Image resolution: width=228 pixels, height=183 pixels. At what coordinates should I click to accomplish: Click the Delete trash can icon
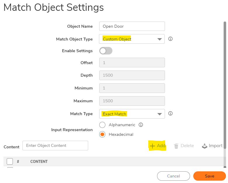[176, 146]
